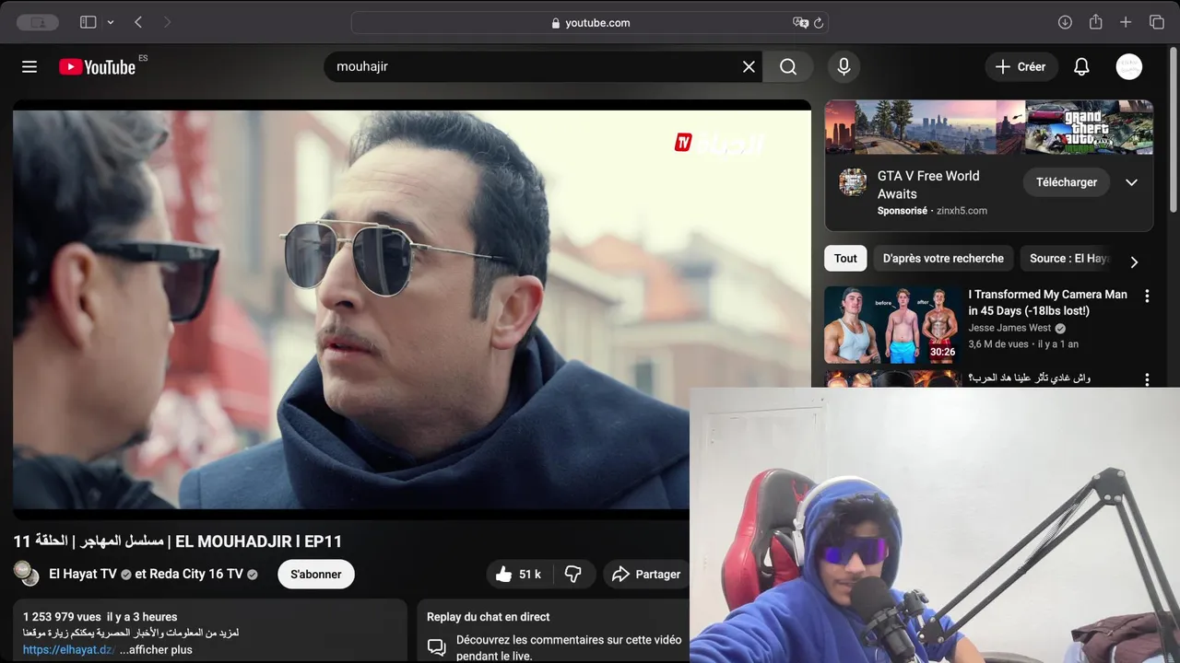Image resolution: width=1180 pixels, height=663 pixels.
Task: Go forward in Safari
Action: pos(167,22)
